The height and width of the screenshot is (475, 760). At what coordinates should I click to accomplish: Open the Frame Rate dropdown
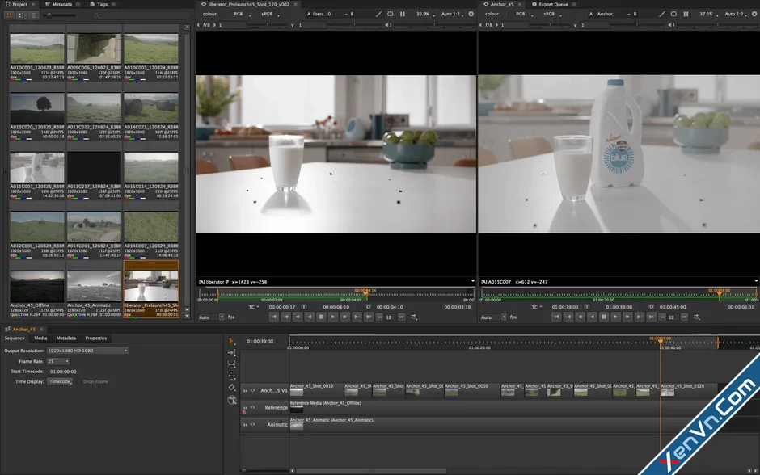click(x=58, y=361)
